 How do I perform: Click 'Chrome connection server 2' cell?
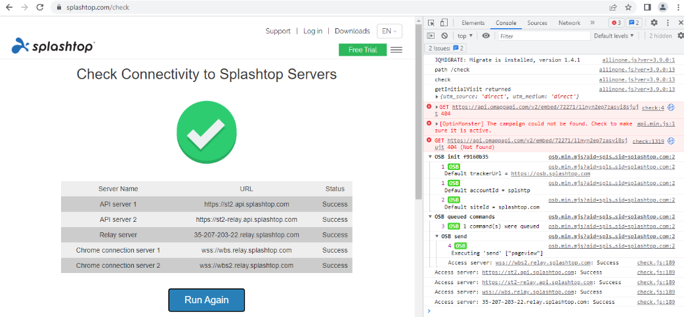[x=118, y=265]
